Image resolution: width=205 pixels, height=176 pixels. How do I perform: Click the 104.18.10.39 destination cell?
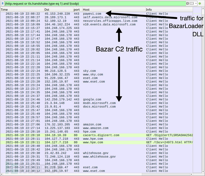coord(56,135)
